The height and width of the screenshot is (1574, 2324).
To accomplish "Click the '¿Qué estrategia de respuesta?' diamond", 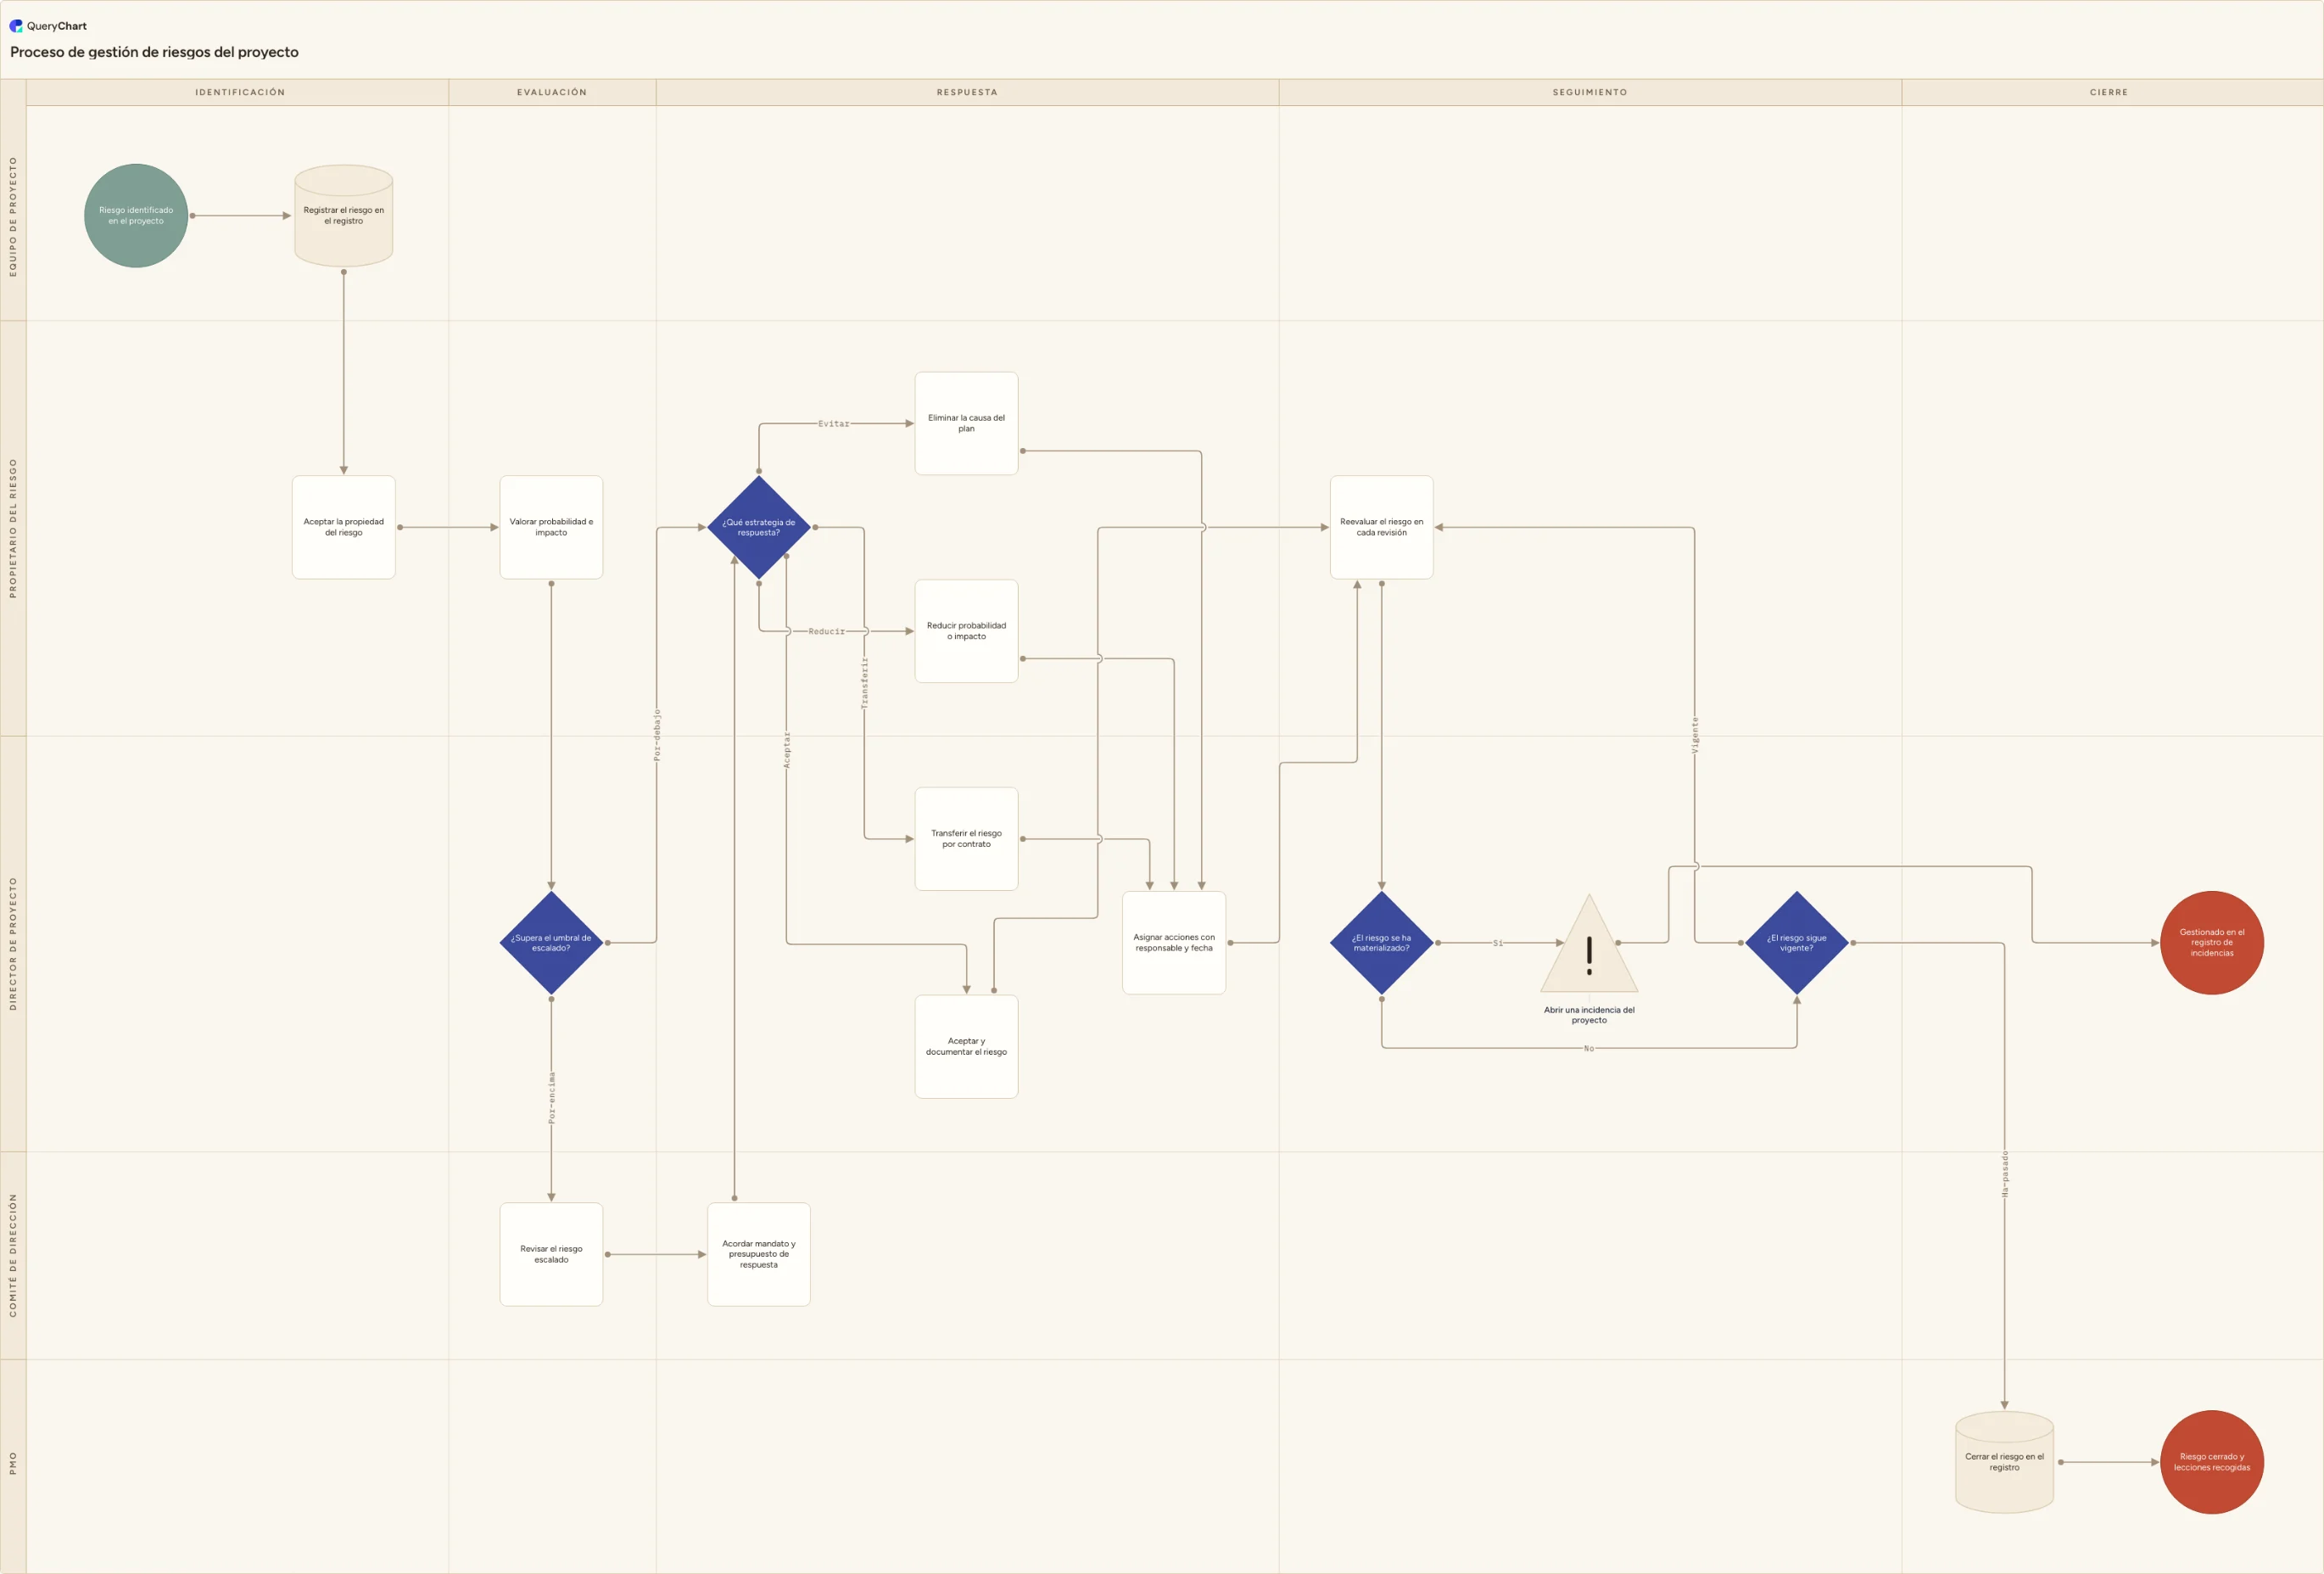I will coord(759,527).
